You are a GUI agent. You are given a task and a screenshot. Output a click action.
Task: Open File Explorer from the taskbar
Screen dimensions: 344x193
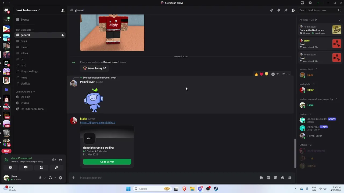click(x=192, y=189)
